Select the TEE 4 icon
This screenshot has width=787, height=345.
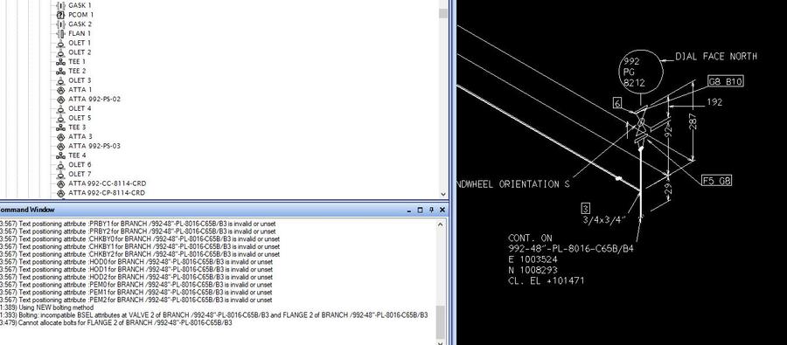(x=60, y=155)
